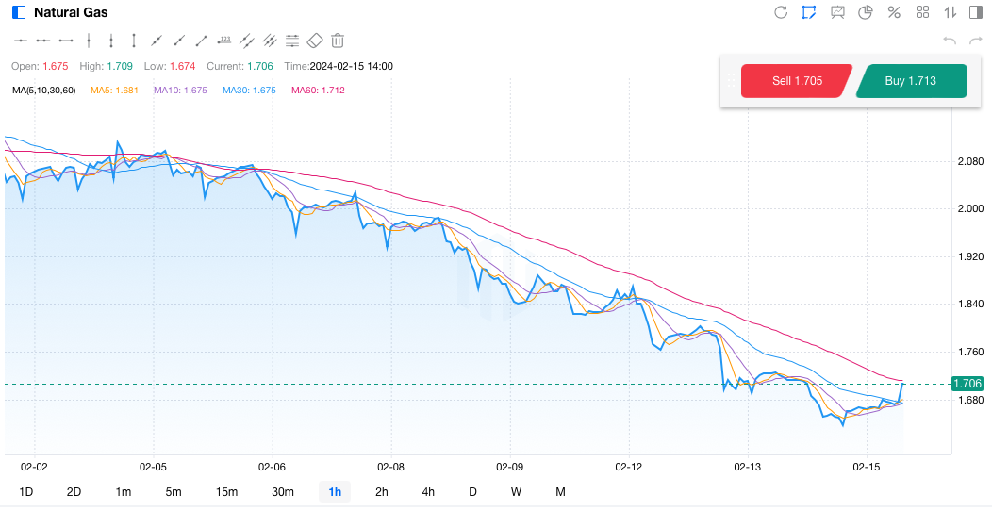Click the 1.706 current price tag
The image size is (992, 511).
pyautogui.click(x=968, y=384)
